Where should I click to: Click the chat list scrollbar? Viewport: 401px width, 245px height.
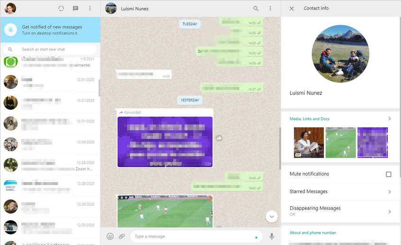[x=99, y=88]
